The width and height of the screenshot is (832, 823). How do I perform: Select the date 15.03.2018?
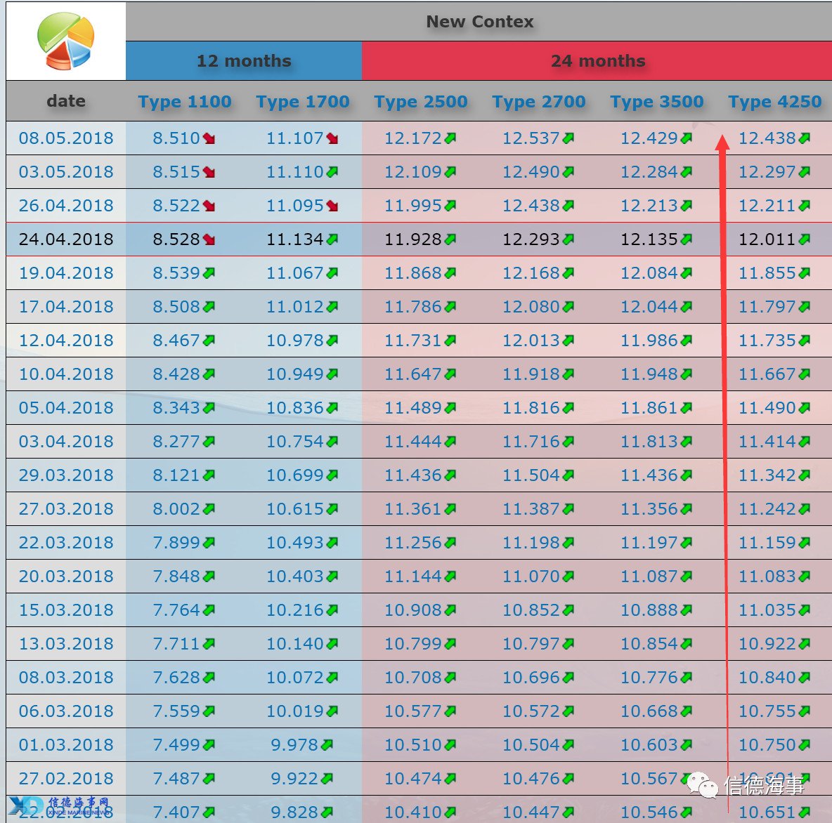[66, 610]
